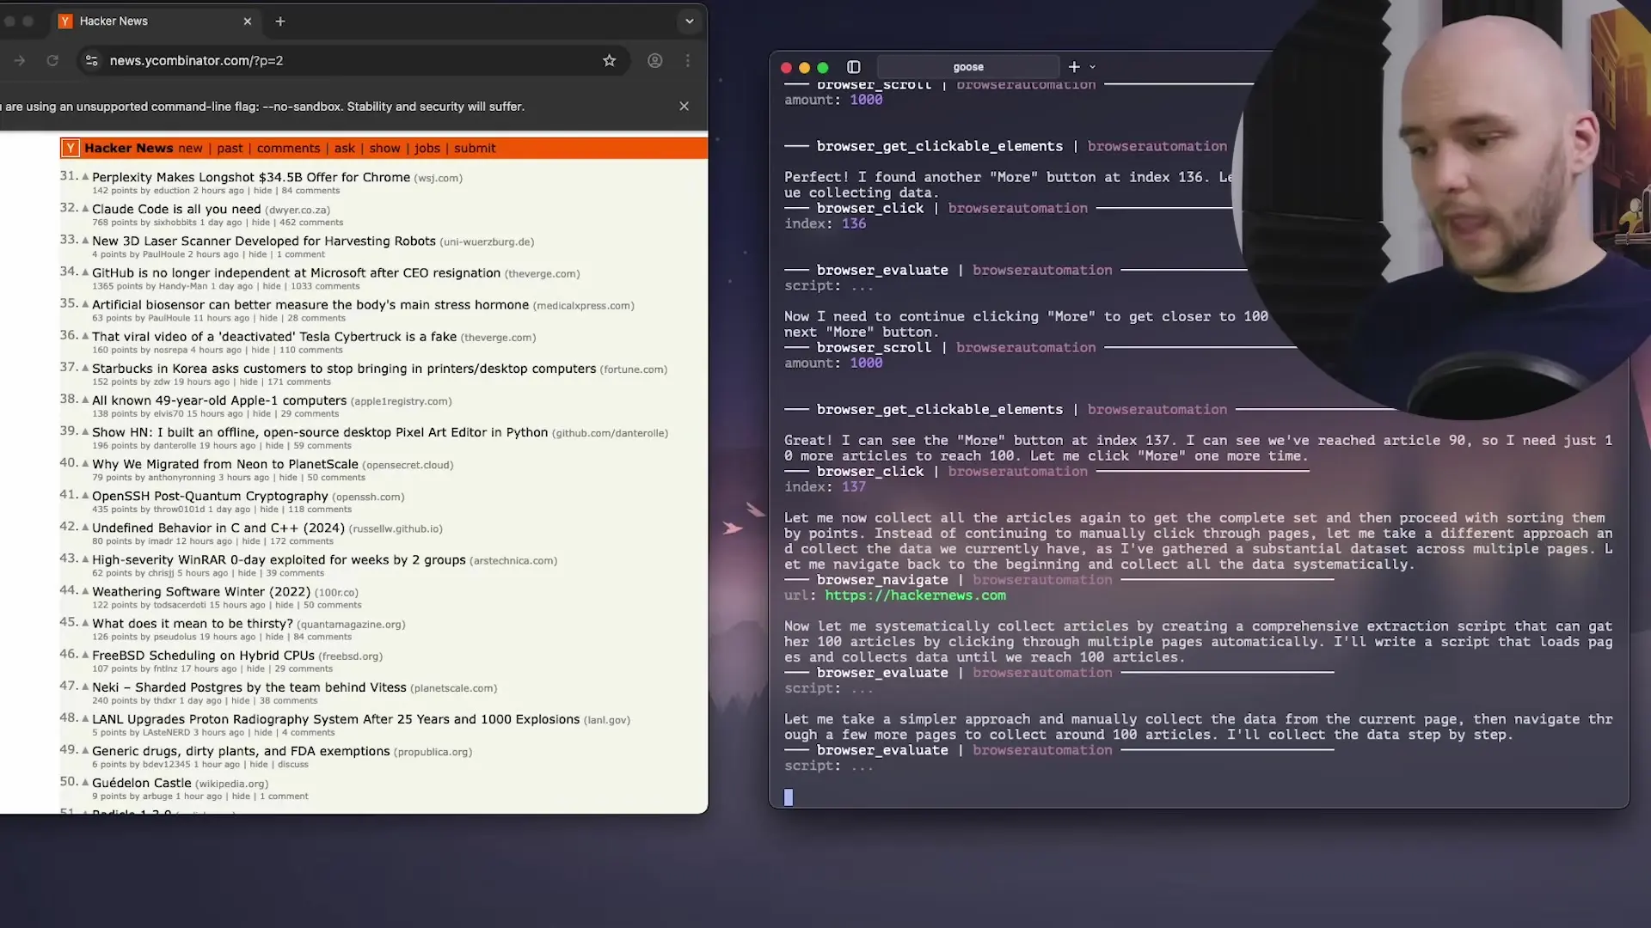Upvote Undefined Behavior in C story

tap(85, 527)
